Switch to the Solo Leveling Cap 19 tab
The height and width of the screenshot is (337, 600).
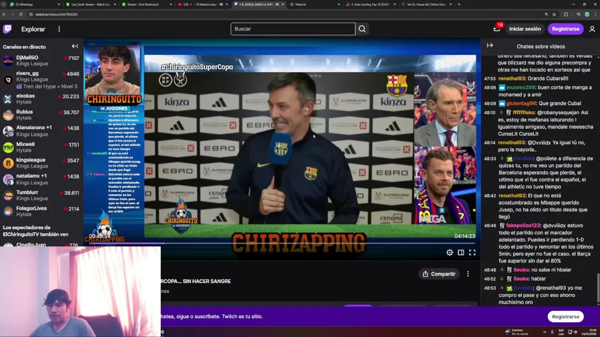pyautogui.click(x=370, y=4)
